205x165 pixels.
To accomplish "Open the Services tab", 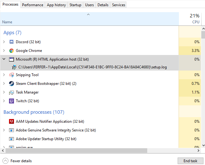I will tap(118, 5).
